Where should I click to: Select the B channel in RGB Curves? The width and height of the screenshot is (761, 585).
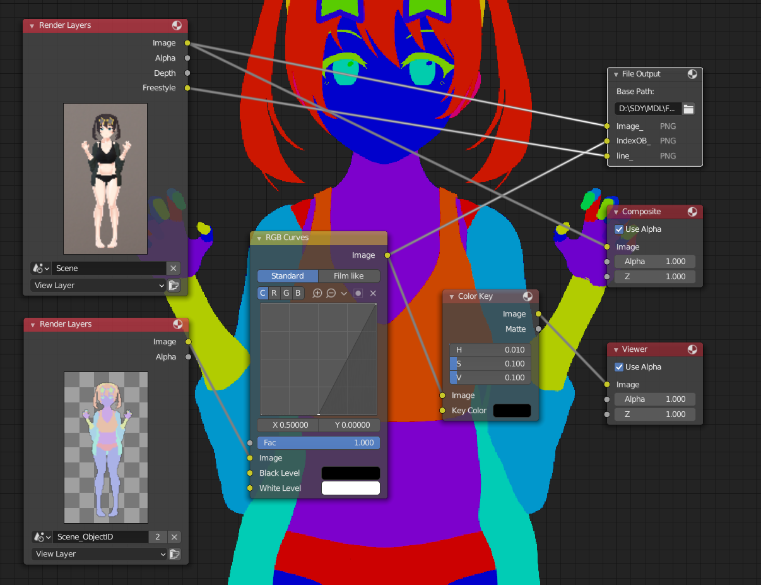click(298, 292)
